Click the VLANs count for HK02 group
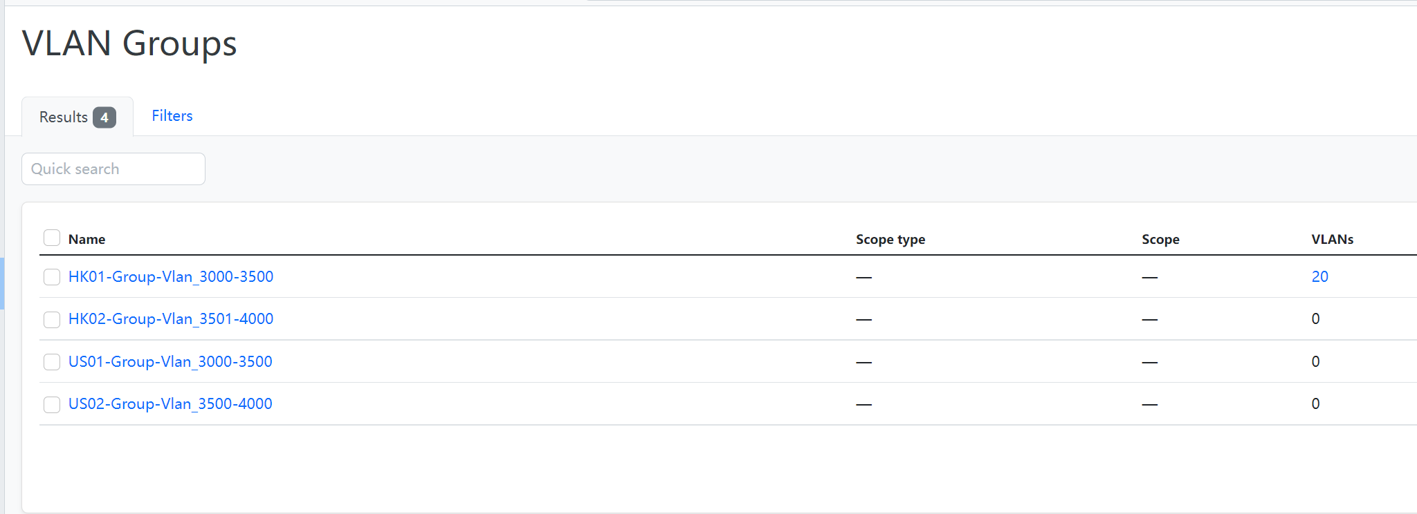 click(1315, 319)
